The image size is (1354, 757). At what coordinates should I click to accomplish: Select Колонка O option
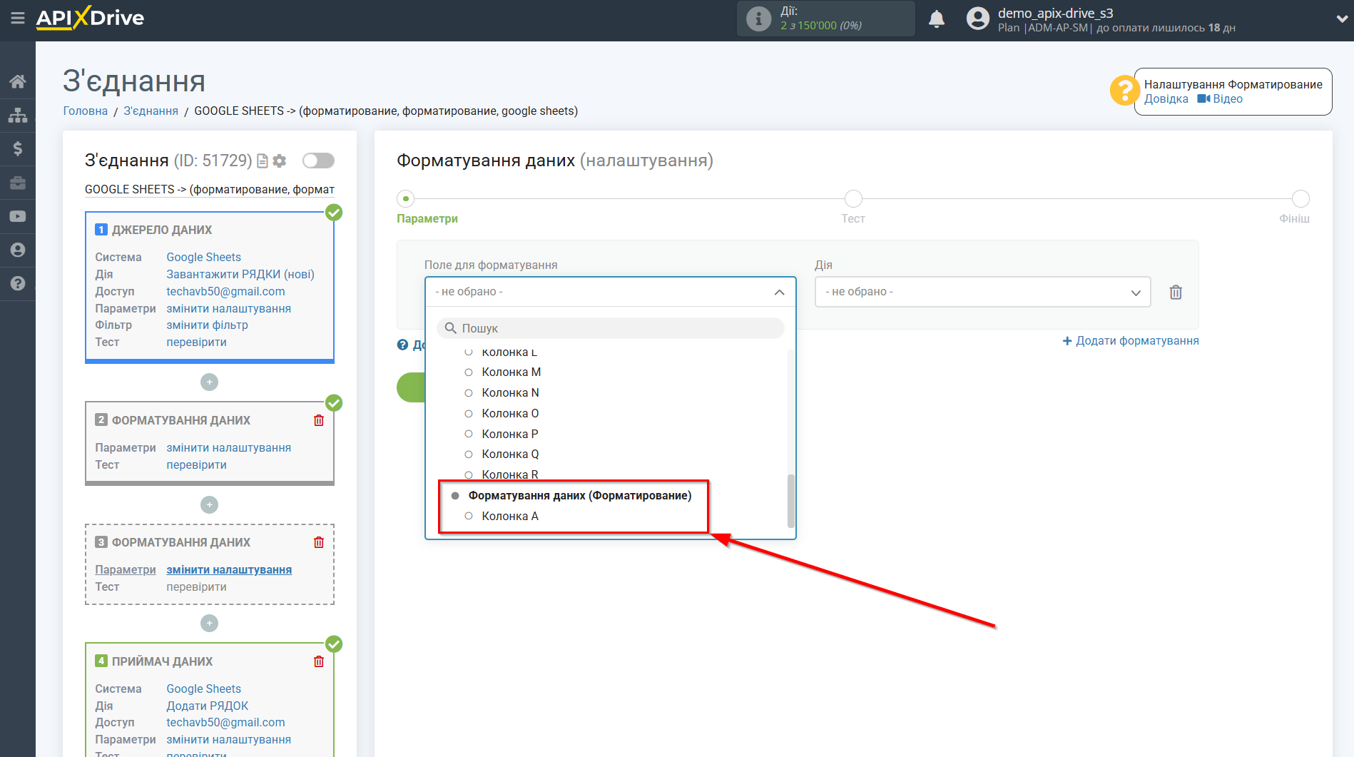click(x=510, y=413)
